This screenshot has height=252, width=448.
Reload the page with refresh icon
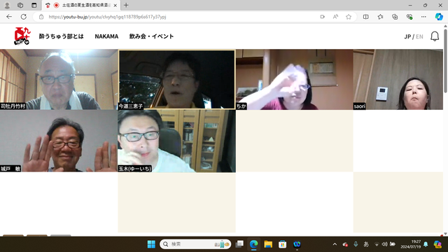click(x=24, y=17)
